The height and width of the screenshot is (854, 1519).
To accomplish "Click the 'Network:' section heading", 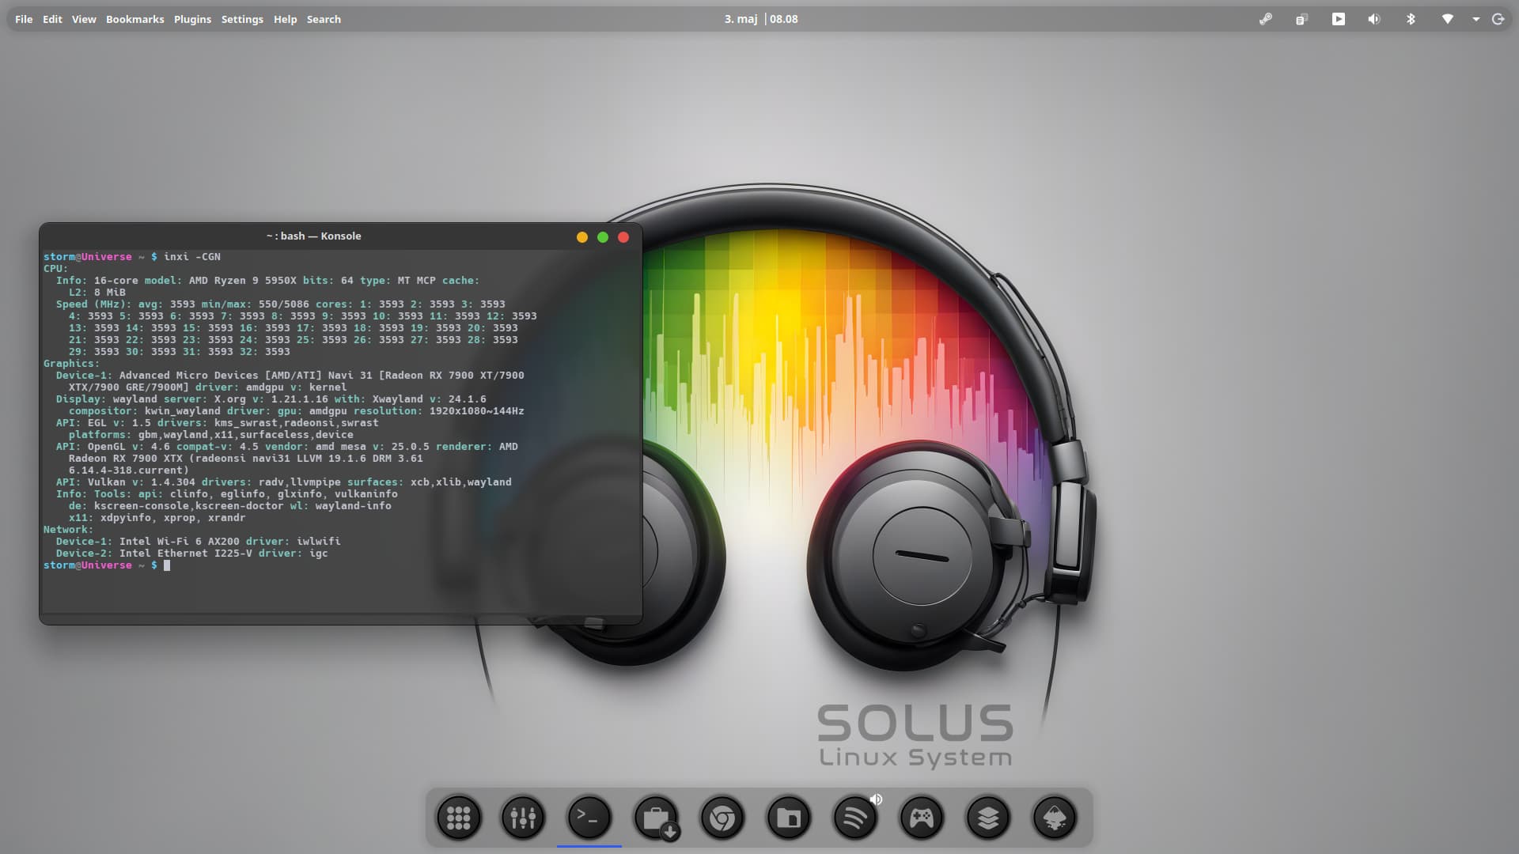I will point(68,530).
